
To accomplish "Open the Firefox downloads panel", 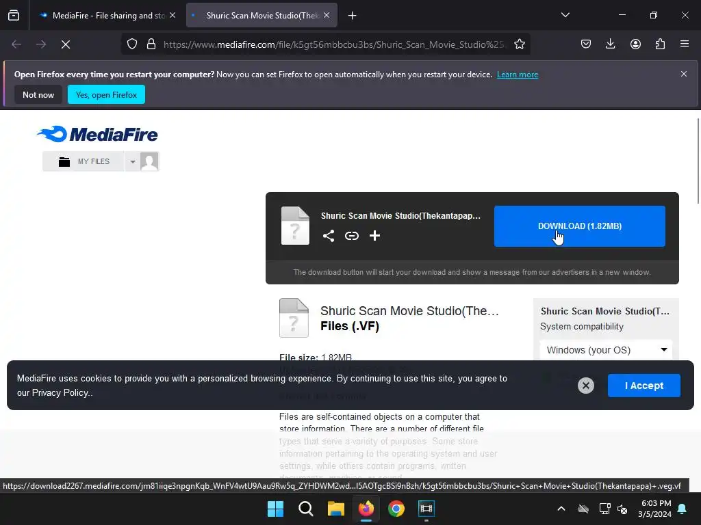I will (610, 44).
